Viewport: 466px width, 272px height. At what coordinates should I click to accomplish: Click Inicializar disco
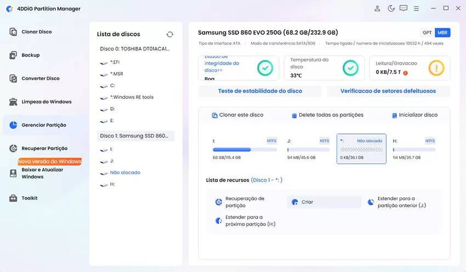coord(415,115)
